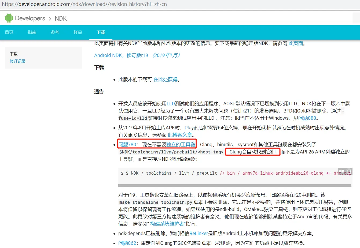Switch to the 指南 tab

(x=32, y=32)
